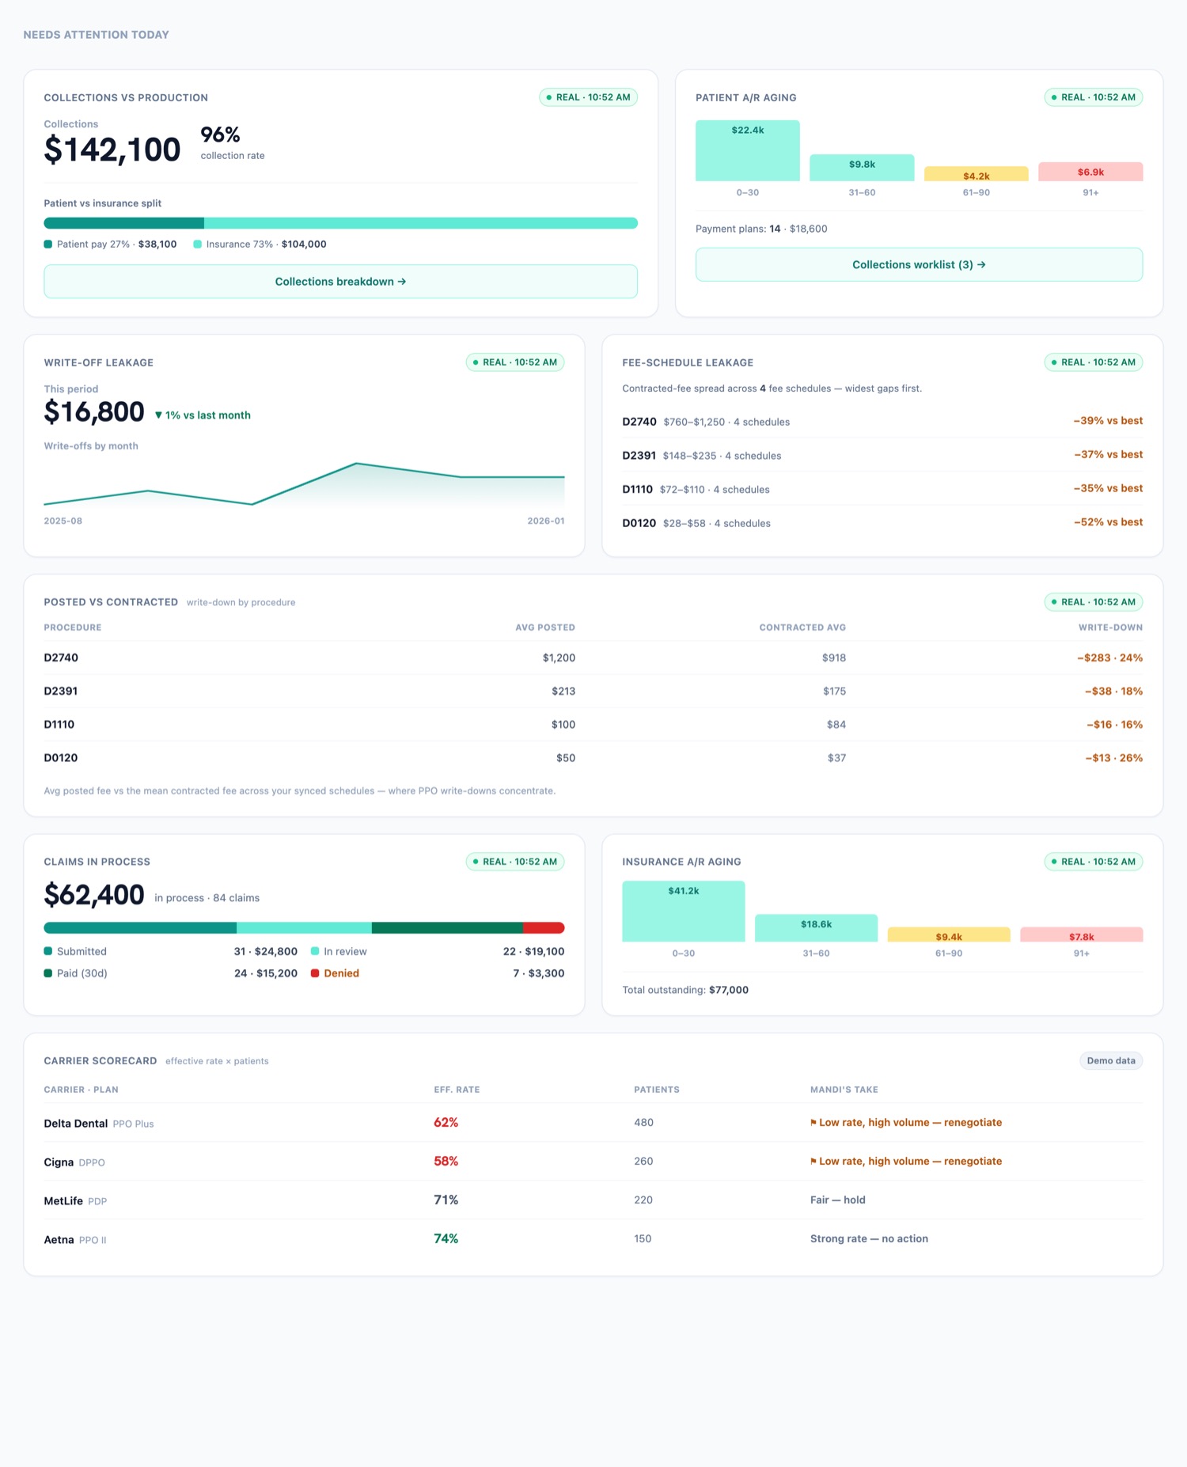Click the $142,100 collections total
Screen dimensions: 1187x1467
point(112,150)
